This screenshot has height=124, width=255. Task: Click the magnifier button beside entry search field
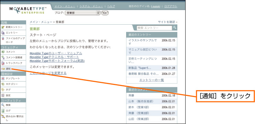[175, 28]
